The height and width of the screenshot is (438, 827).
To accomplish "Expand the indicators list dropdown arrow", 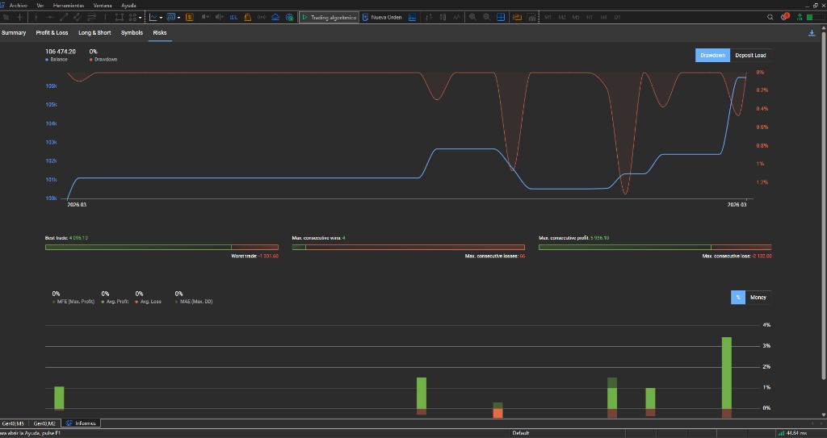I will coord(181,17).
